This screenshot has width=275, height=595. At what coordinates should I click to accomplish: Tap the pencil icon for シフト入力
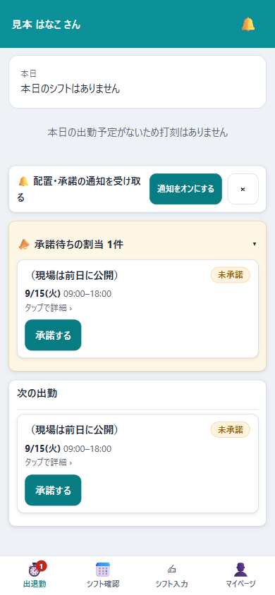pos(172,569)
